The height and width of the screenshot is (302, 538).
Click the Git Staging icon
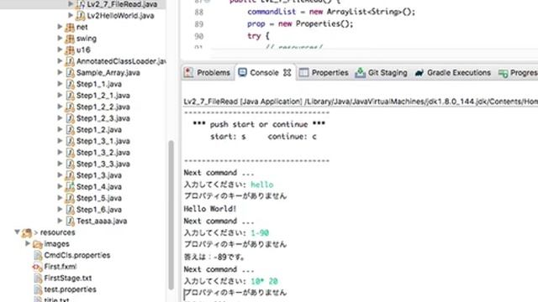coord(360,72)
